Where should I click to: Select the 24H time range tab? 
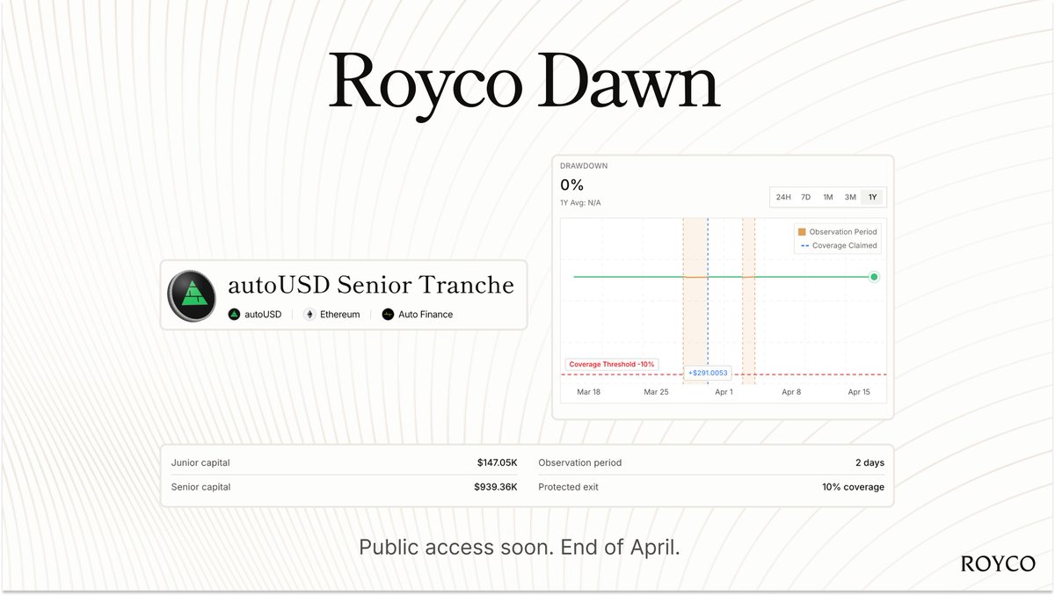click(x=782, y=197)
